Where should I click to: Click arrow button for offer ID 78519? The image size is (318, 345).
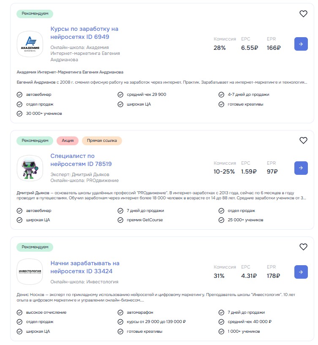coord(301,168)
